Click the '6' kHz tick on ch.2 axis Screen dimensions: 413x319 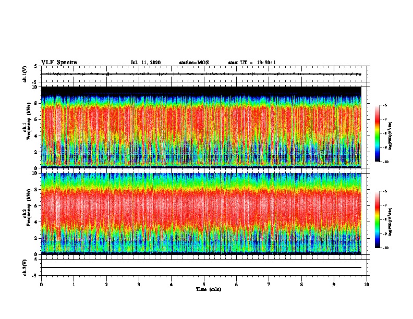[36, 206]
